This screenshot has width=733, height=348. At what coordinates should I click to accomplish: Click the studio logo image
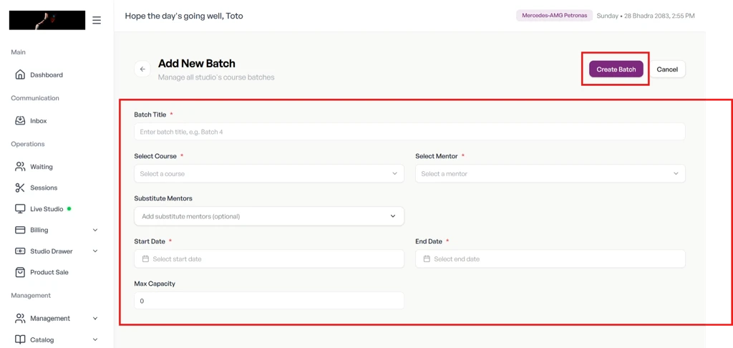tap(47, 20)
